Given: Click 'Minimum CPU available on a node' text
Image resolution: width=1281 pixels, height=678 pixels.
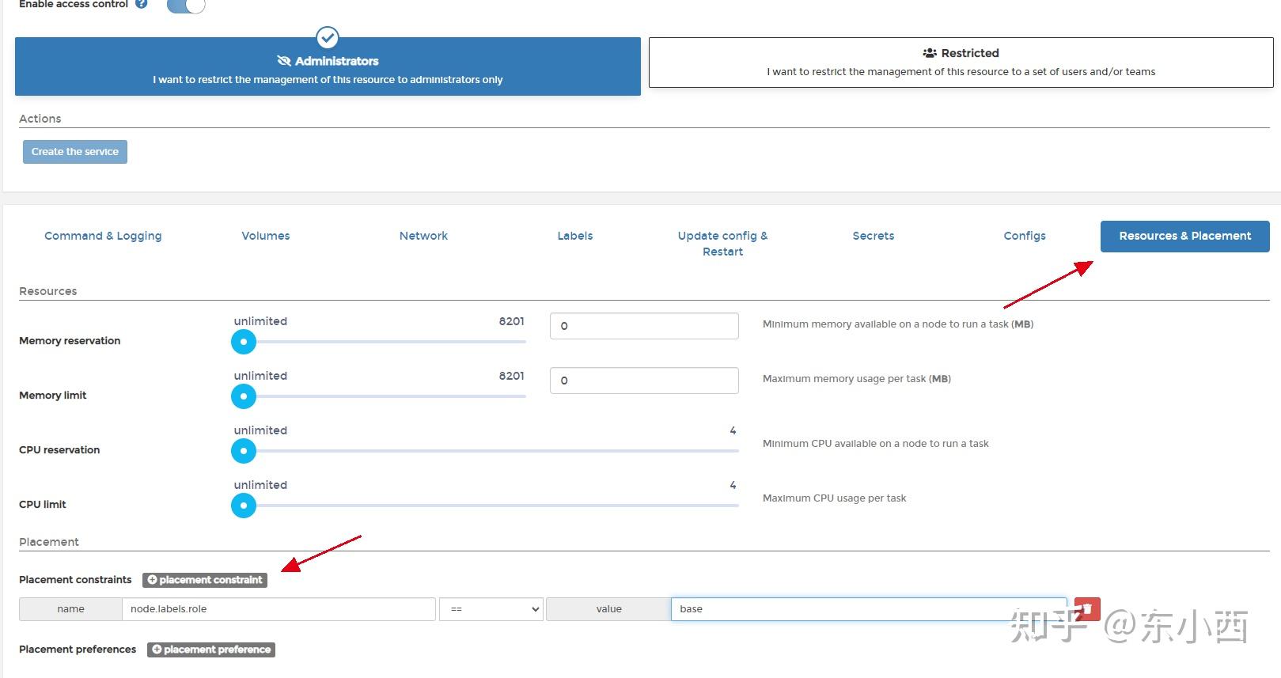Looking at the screenshot, I should 876,444.
